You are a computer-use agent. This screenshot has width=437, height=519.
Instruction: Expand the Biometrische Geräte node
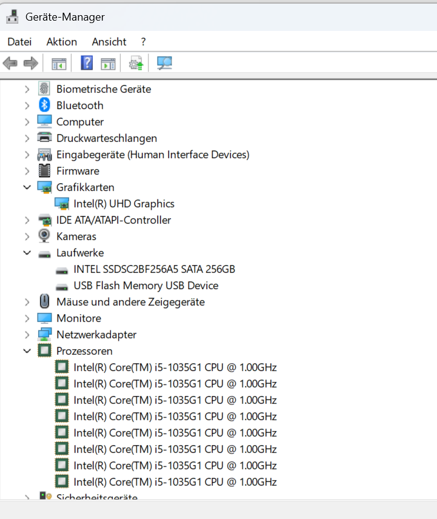(x=27, y=89)
